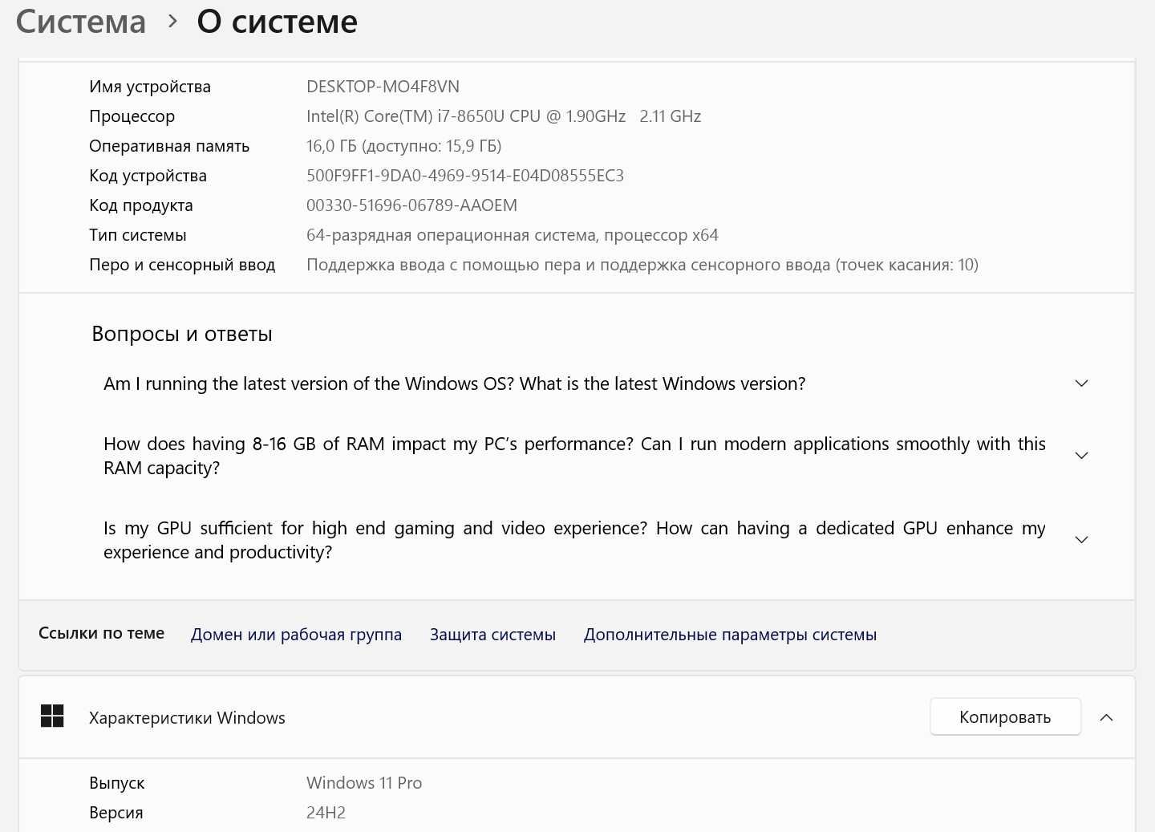Image resolution: width=1155 pixels, height=832 pixels.
Task: Select the 24H2 version value
Action: pyautogui.click(x=326, y=813)
